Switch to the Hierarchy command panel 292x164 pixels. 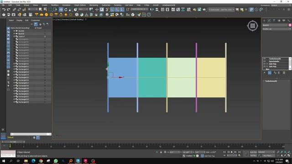[274, 20]
